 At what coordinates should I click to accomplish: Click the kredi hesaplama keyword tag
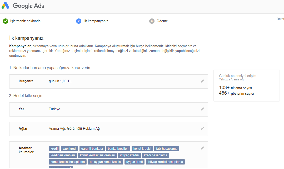(156, 155)
